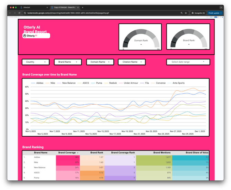Reload the page with refresh icon
Screen dimensions: 231x190
click(x=19, y=13)
